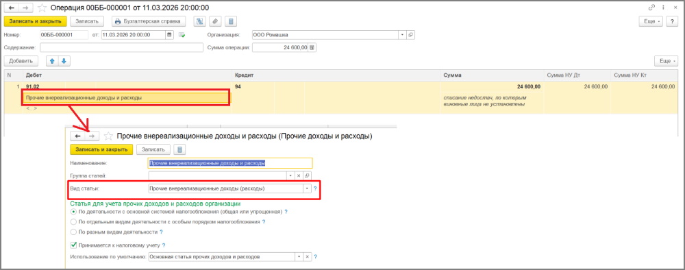Click the Группа статей input field

[x=218, y=175]
